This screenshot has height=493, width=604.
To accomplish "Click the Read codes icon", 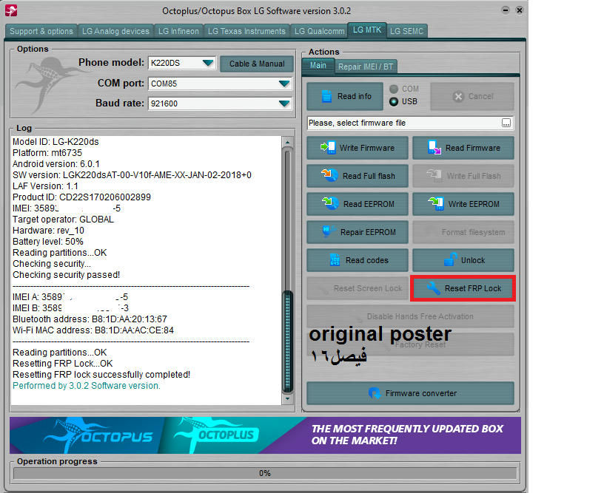I will pos(335,260).
